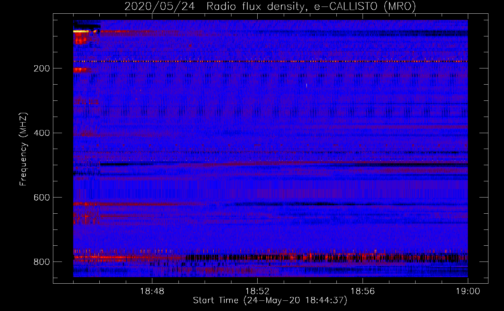Click the 18:48 time tick label
The height and width of the screenshot is (311, 504).
coord(152,291)
